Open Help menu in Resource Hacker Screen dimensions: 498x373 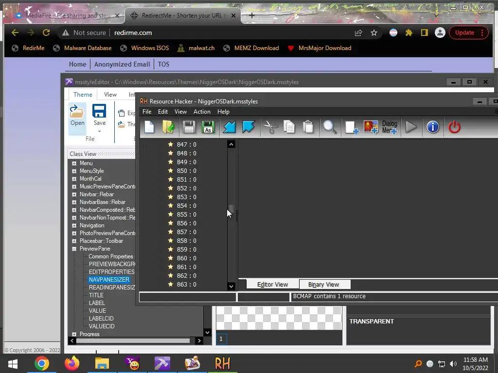(x=223, y=112)
